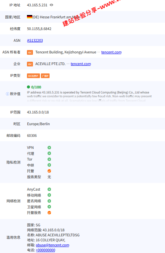Click the 0/100 fraud score text

(x=36, y=87)
